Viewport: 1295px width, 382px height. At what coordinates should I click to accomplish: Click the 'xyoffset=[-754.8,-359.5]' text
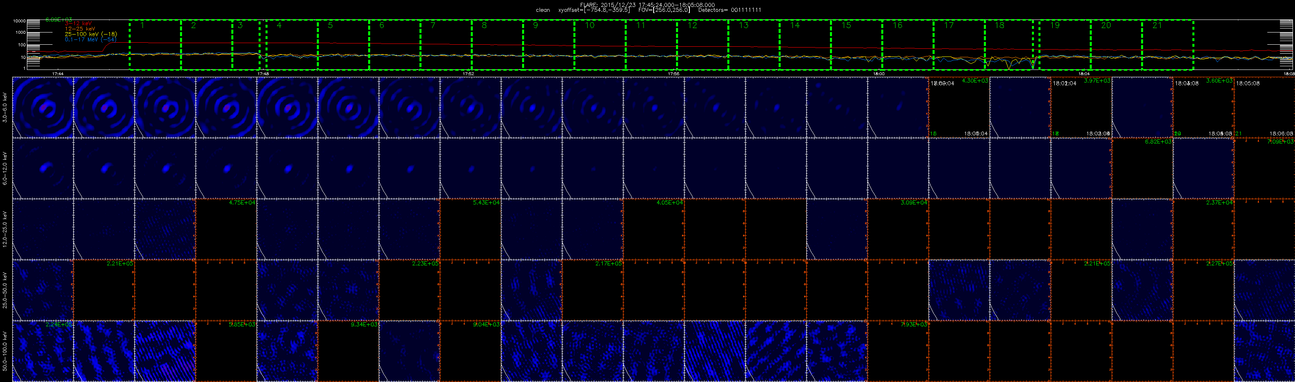tap(594, 10)
